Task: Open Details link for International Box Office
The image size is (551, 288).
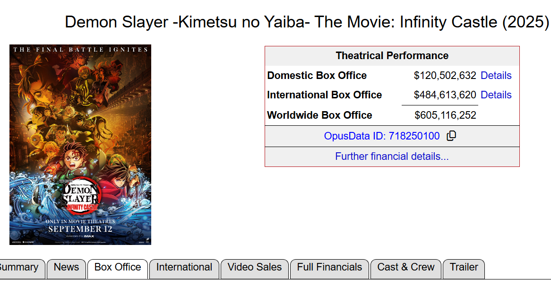Action: pos(496,95)
